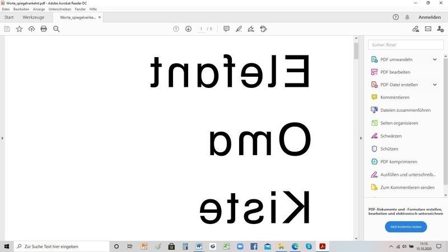448x252 pixels.
Task: Click the upload to cloud icon
Action: click(31, 29)
